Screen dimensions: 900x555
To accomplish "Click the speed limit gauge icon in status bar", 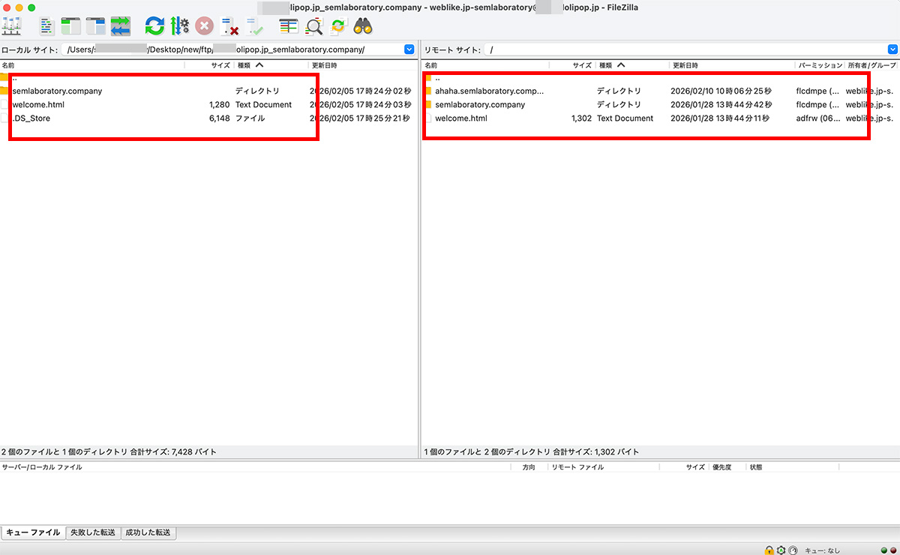I will [x=793, y=550].
